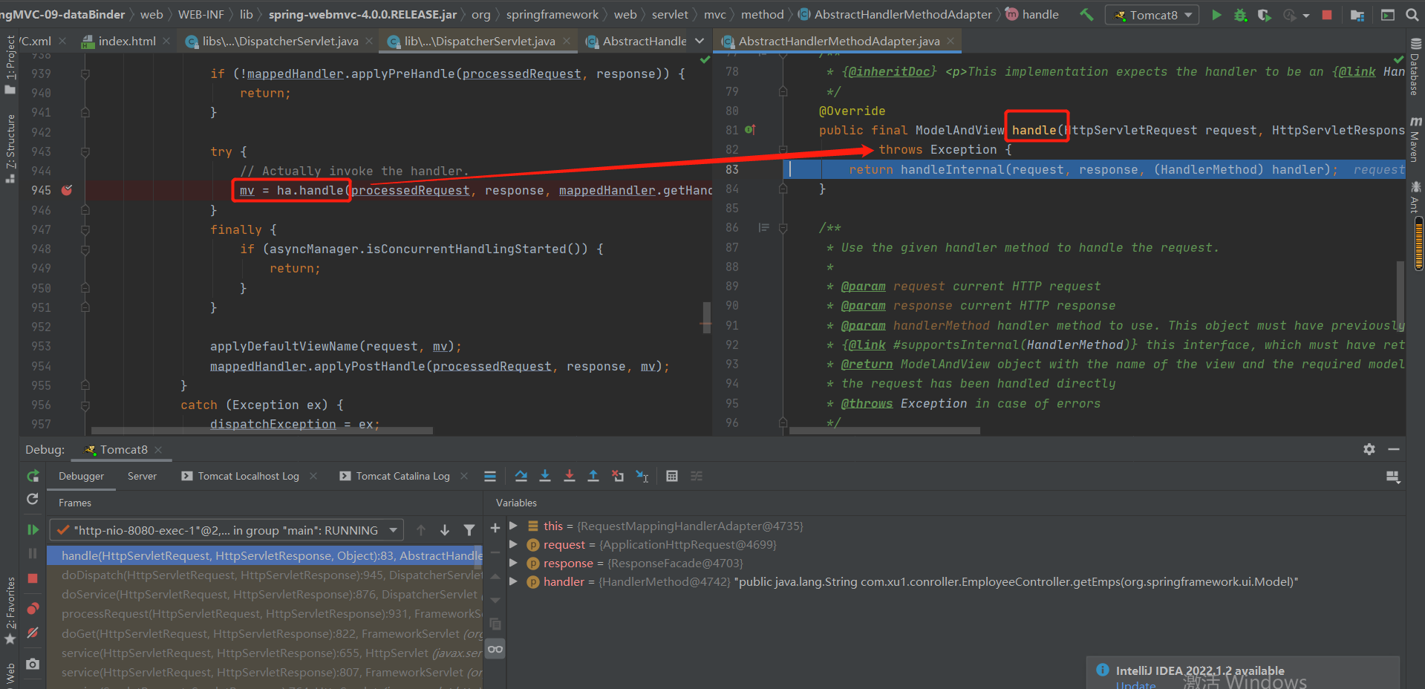Select the processRequest stack frame
1425x689 pixels.
[264, 613]
